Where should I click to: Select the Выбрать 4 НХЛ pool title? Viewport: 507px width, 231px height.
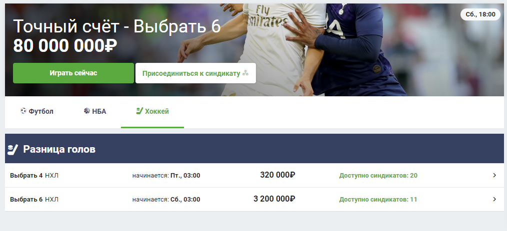point(34,176)
